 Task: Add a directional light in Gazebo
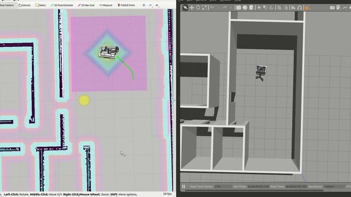click(271, 8)
